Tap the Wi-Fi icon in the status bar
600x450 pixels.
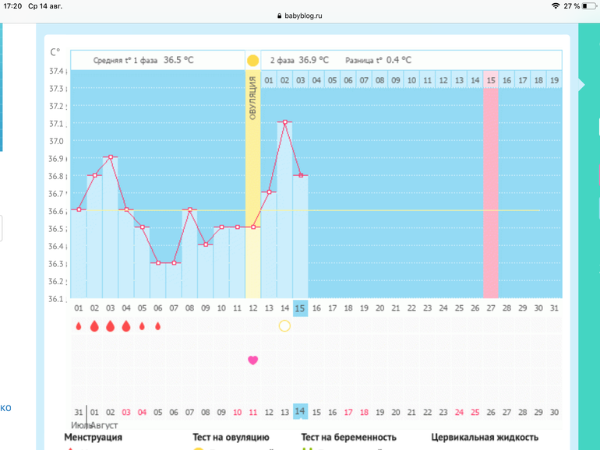[x=555, y=5]
